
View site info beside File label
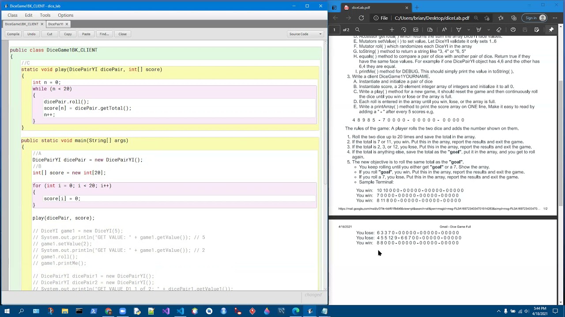click(x=376, y=18)
